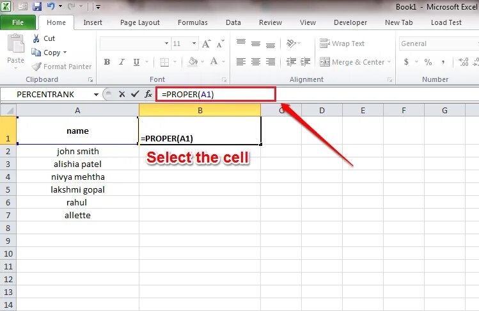Select Align Text Left icon
Image resolution: width=479 pixels, height=311 pixels.
point(241,62)
